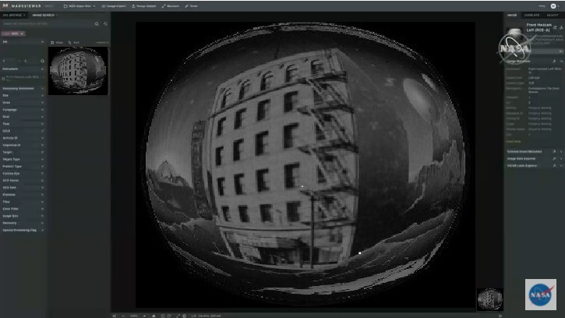Open the user avatar menu
This screenshot has width=565, height=318.
point(553,5)
